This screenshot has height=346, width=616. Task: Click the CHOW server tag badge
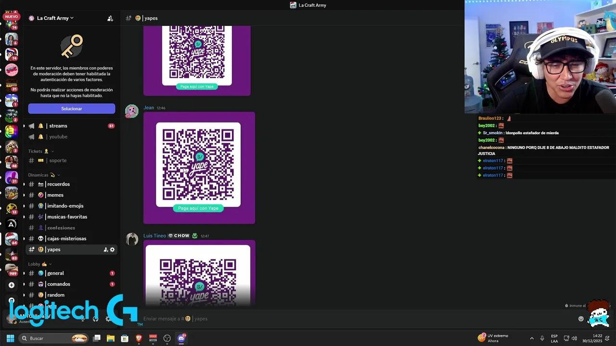click(179, 236)
